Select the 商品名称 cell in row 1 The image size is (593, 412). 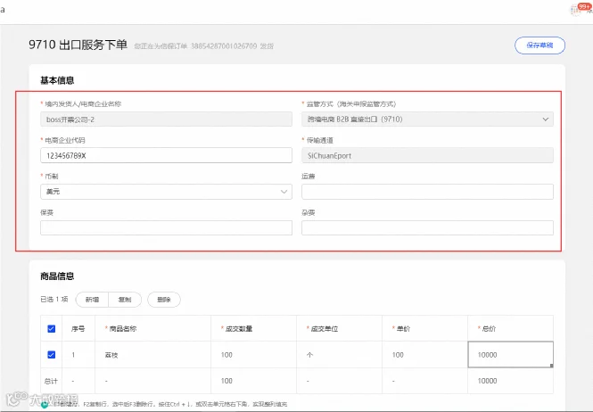[152, 355]
